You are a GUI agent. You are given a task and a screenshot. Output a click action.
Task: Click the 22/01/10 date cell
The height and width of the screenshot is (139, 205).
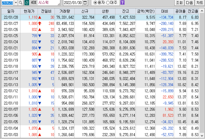tap(11, 103)
